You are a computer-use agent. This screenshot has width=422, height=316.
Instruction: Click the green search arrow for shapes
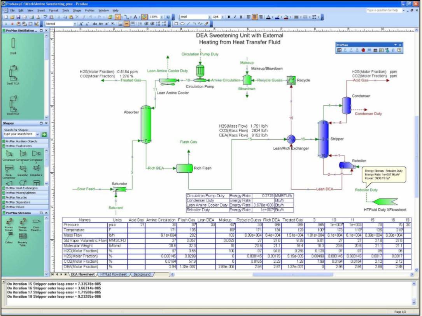44,134
